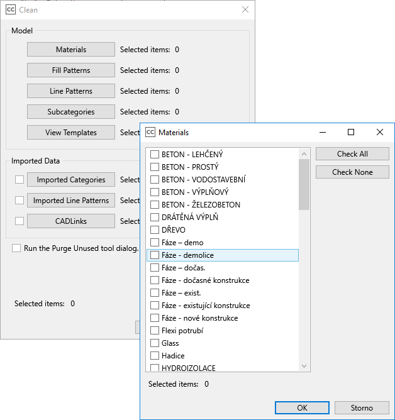Minimize the Materials dialog window
The height and width of the screenshot is (420, 395).
323,132
